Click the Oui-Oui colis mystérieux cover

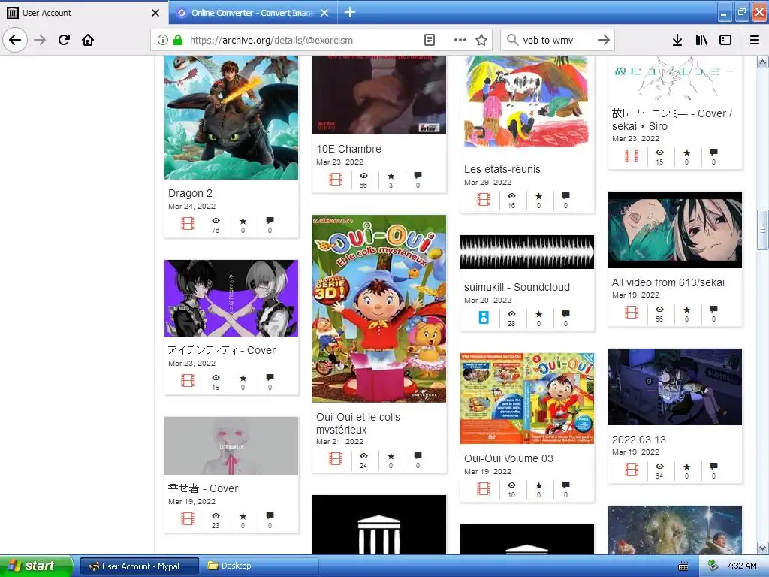[x=379, y=309]
